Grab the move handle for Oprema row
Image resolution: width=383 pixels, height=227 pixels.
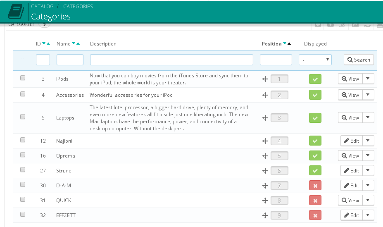pyautogui.click(x=265, y=156)
